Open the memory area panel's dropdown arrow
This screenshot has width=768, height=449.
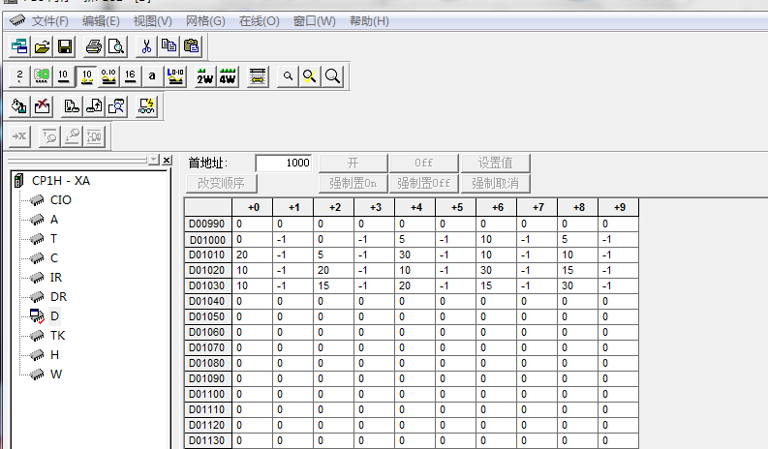pyautogui.click(x=152, y=160)
